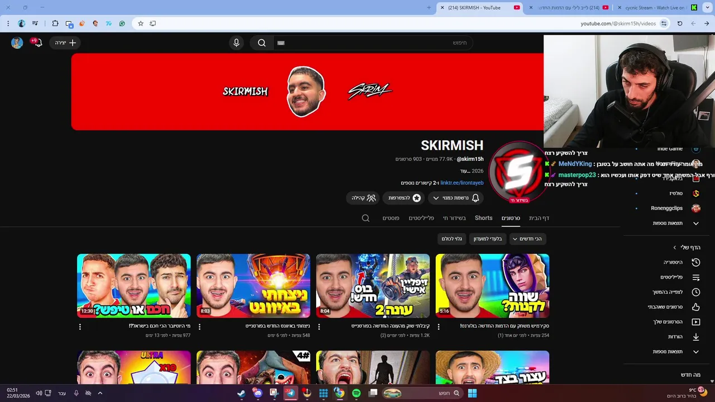Open options menu for מי היוטיובר video
This screenshot has height=402, width=715.
click(x=80, y=327)
